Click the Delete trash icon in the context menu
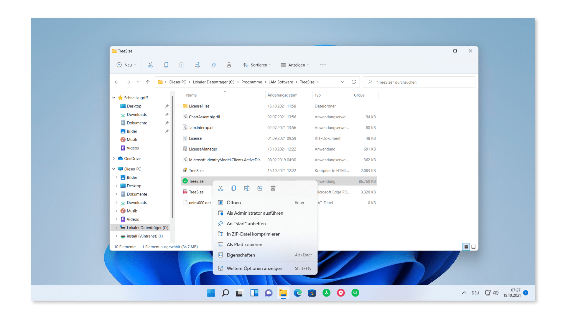The width and height of the screenshot is (566, 318). click(273, 188)
